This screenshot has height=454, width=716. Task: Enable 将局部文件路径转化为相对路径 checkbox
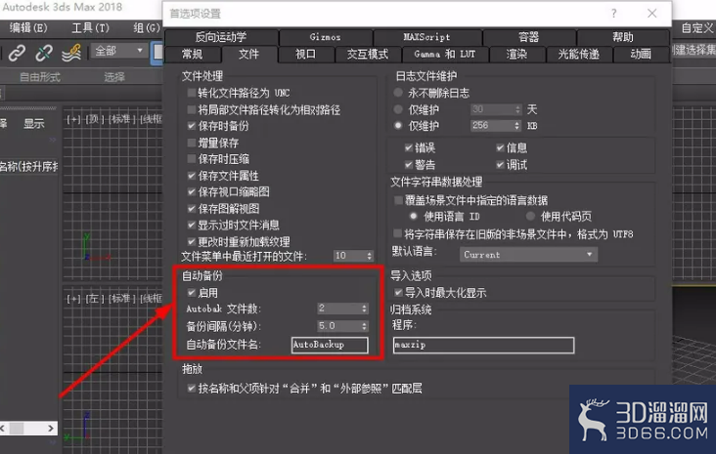(x=192, y=110)
